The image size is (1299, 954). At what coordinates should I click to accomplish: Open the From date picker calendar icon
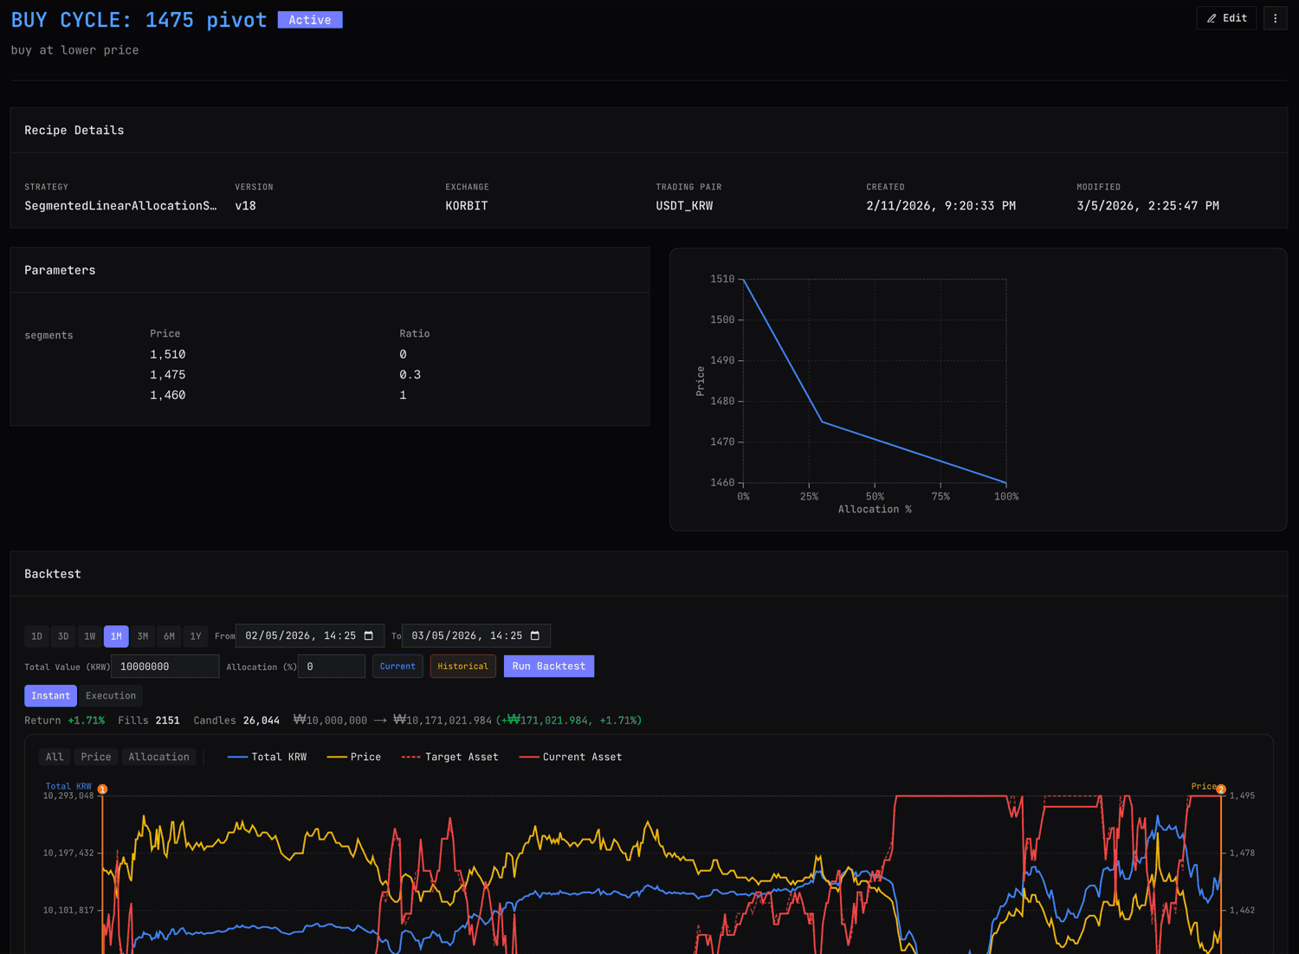(371, 635)
